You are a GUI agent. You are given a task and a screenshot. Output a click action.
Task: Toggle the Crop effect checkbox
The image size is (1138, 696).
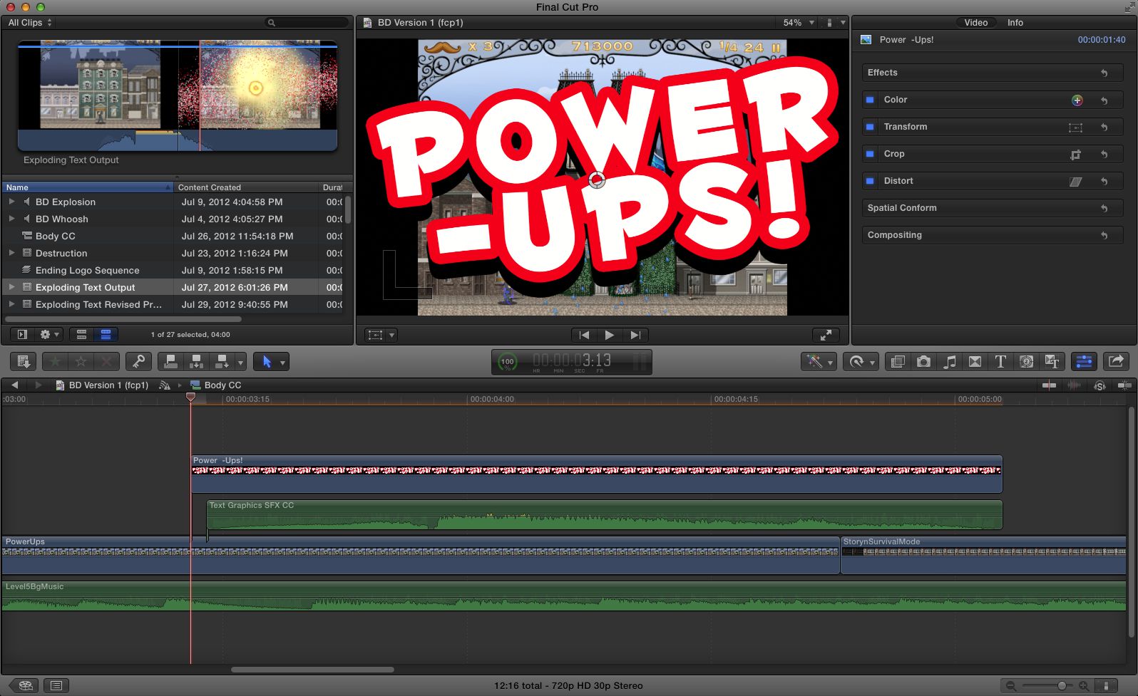[870, 154]
